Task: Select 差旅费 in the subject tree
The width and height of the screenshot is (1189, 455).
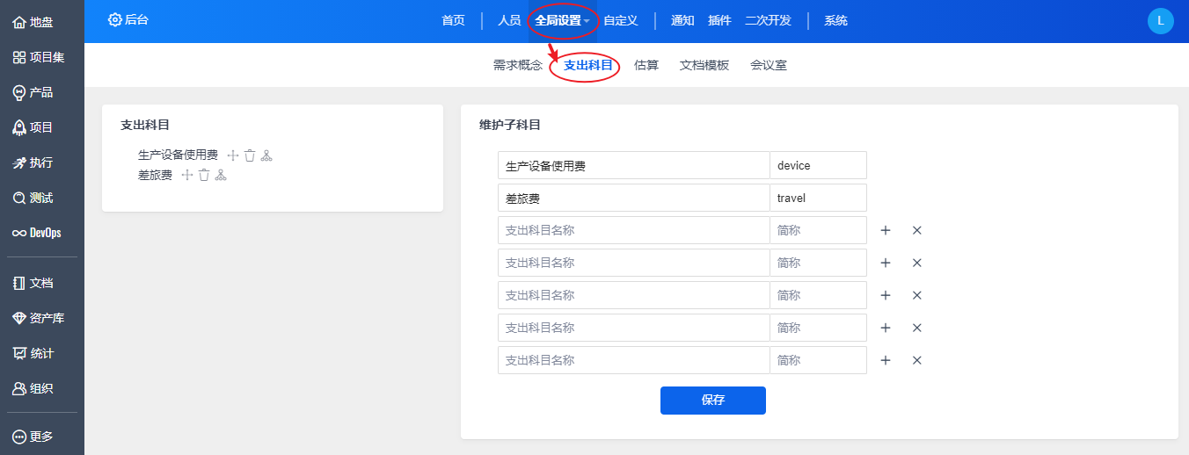Action: [155, 175]
